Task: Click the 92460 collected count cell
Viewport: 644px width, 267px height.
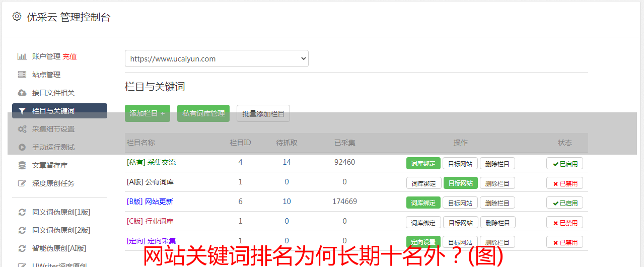Action: (344, 162)
